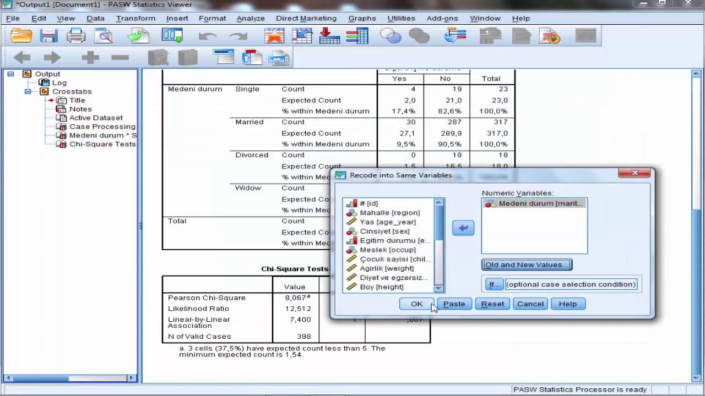The image size is (705, 396).
Task: Click the Variables toolbar icon
Action: [x=357, y=37]
